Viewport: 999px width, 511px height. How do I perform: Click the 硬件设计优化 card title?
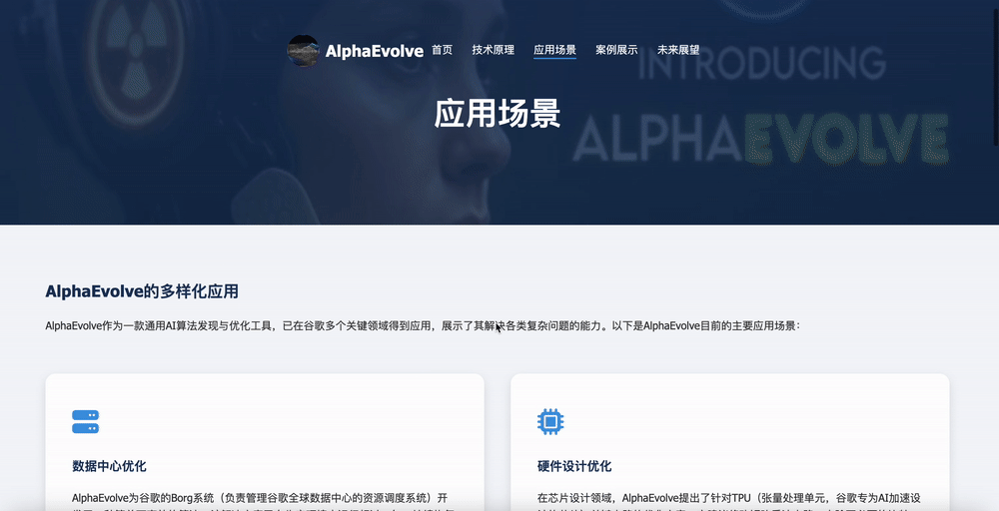(x=574, y=466)
